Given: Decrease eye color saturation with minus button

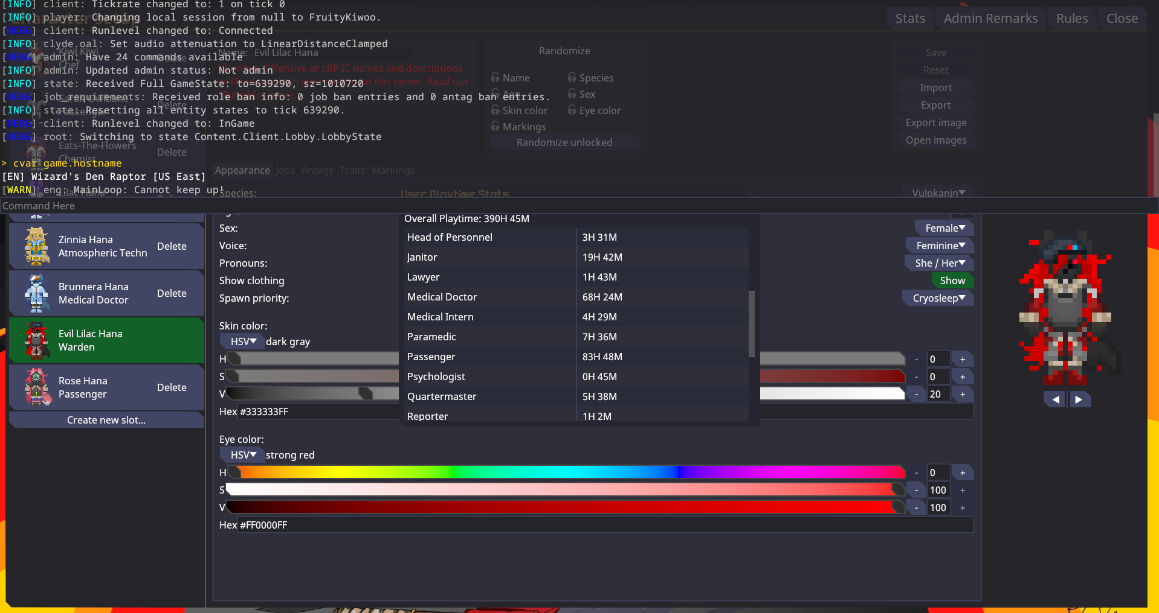Looking at the screenshot, I should (916, 491).
